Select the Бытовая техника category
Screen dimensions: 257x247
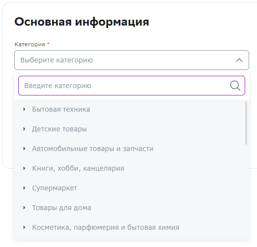pos(61,109)
